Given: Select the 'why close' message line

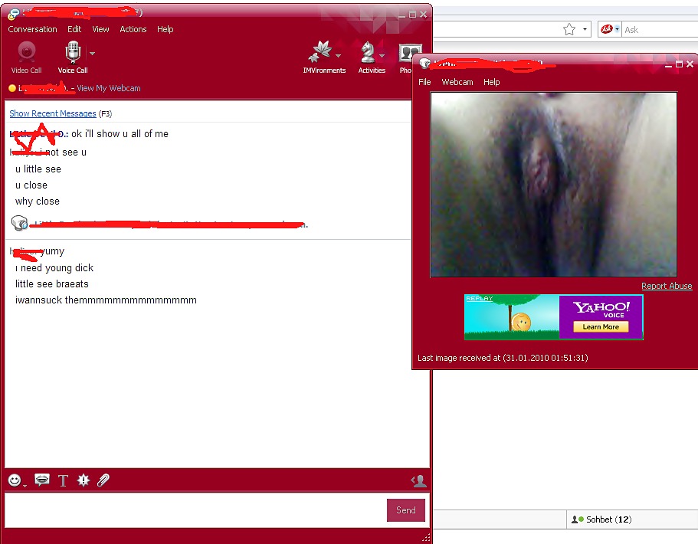Looking at the screenshot, I should pyautogui.click(x=38, y=202).
